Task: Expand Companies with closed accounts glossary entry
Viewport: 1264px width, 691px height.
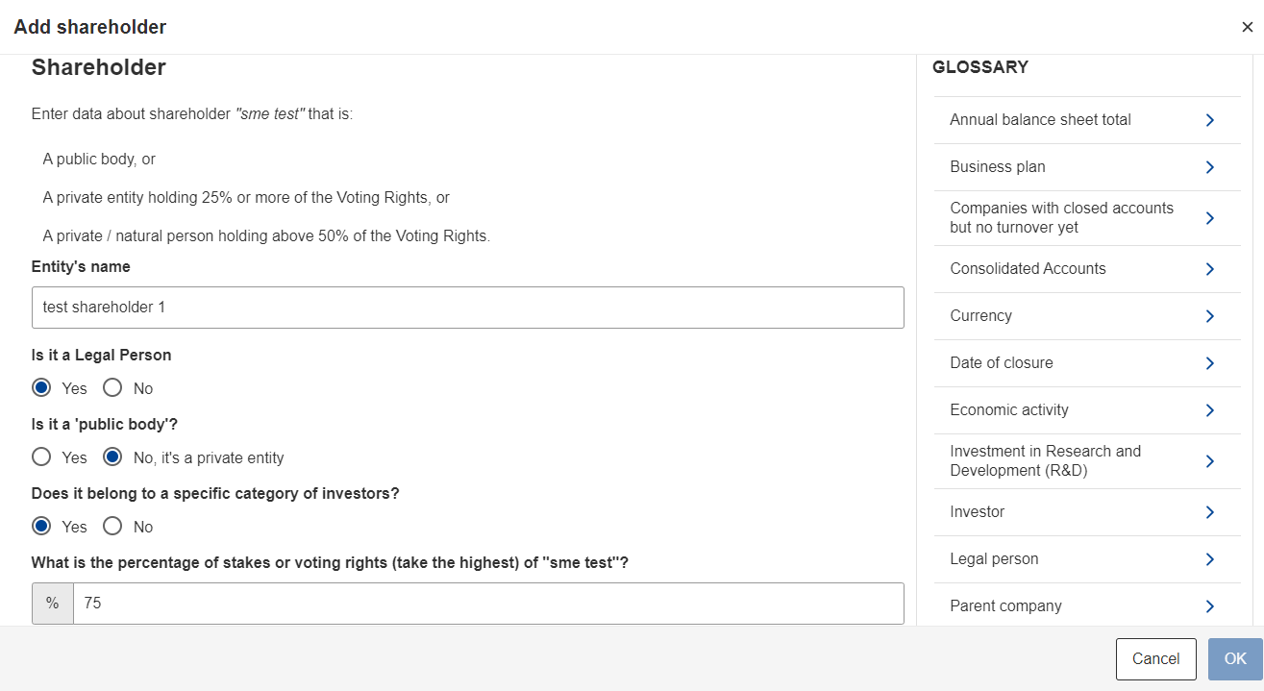Action: 1086,218
